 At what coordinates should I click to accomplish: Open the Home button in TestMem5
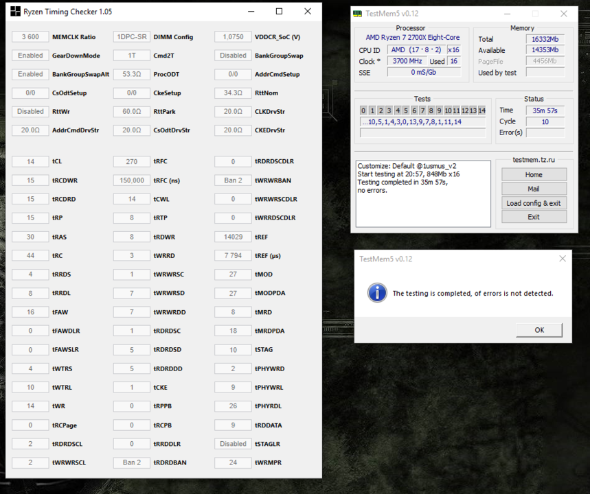[534, 174]
